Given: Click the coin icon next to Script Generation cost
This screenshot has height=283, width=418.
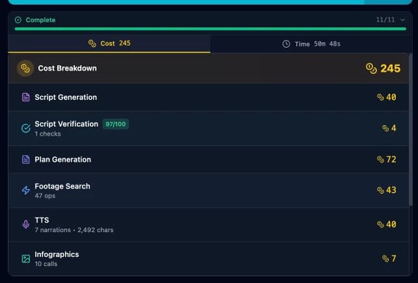Looking at the screenshot, I should pos(380,97).
